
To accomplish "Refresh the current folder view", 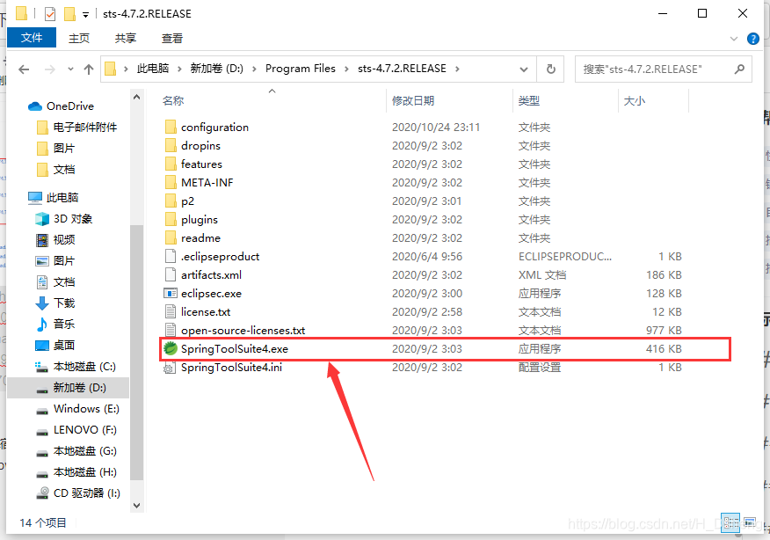I will point(551,69).
